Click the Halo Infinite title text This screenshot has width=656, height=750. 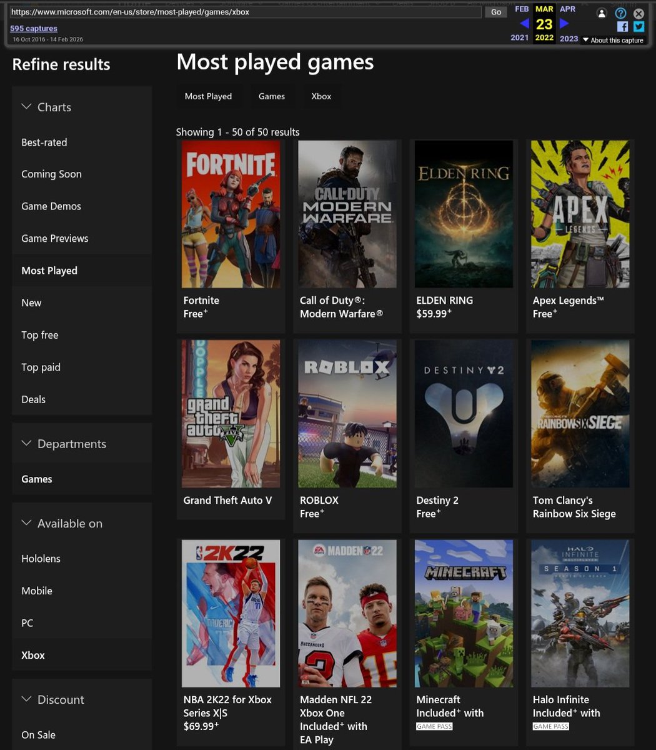561,700
